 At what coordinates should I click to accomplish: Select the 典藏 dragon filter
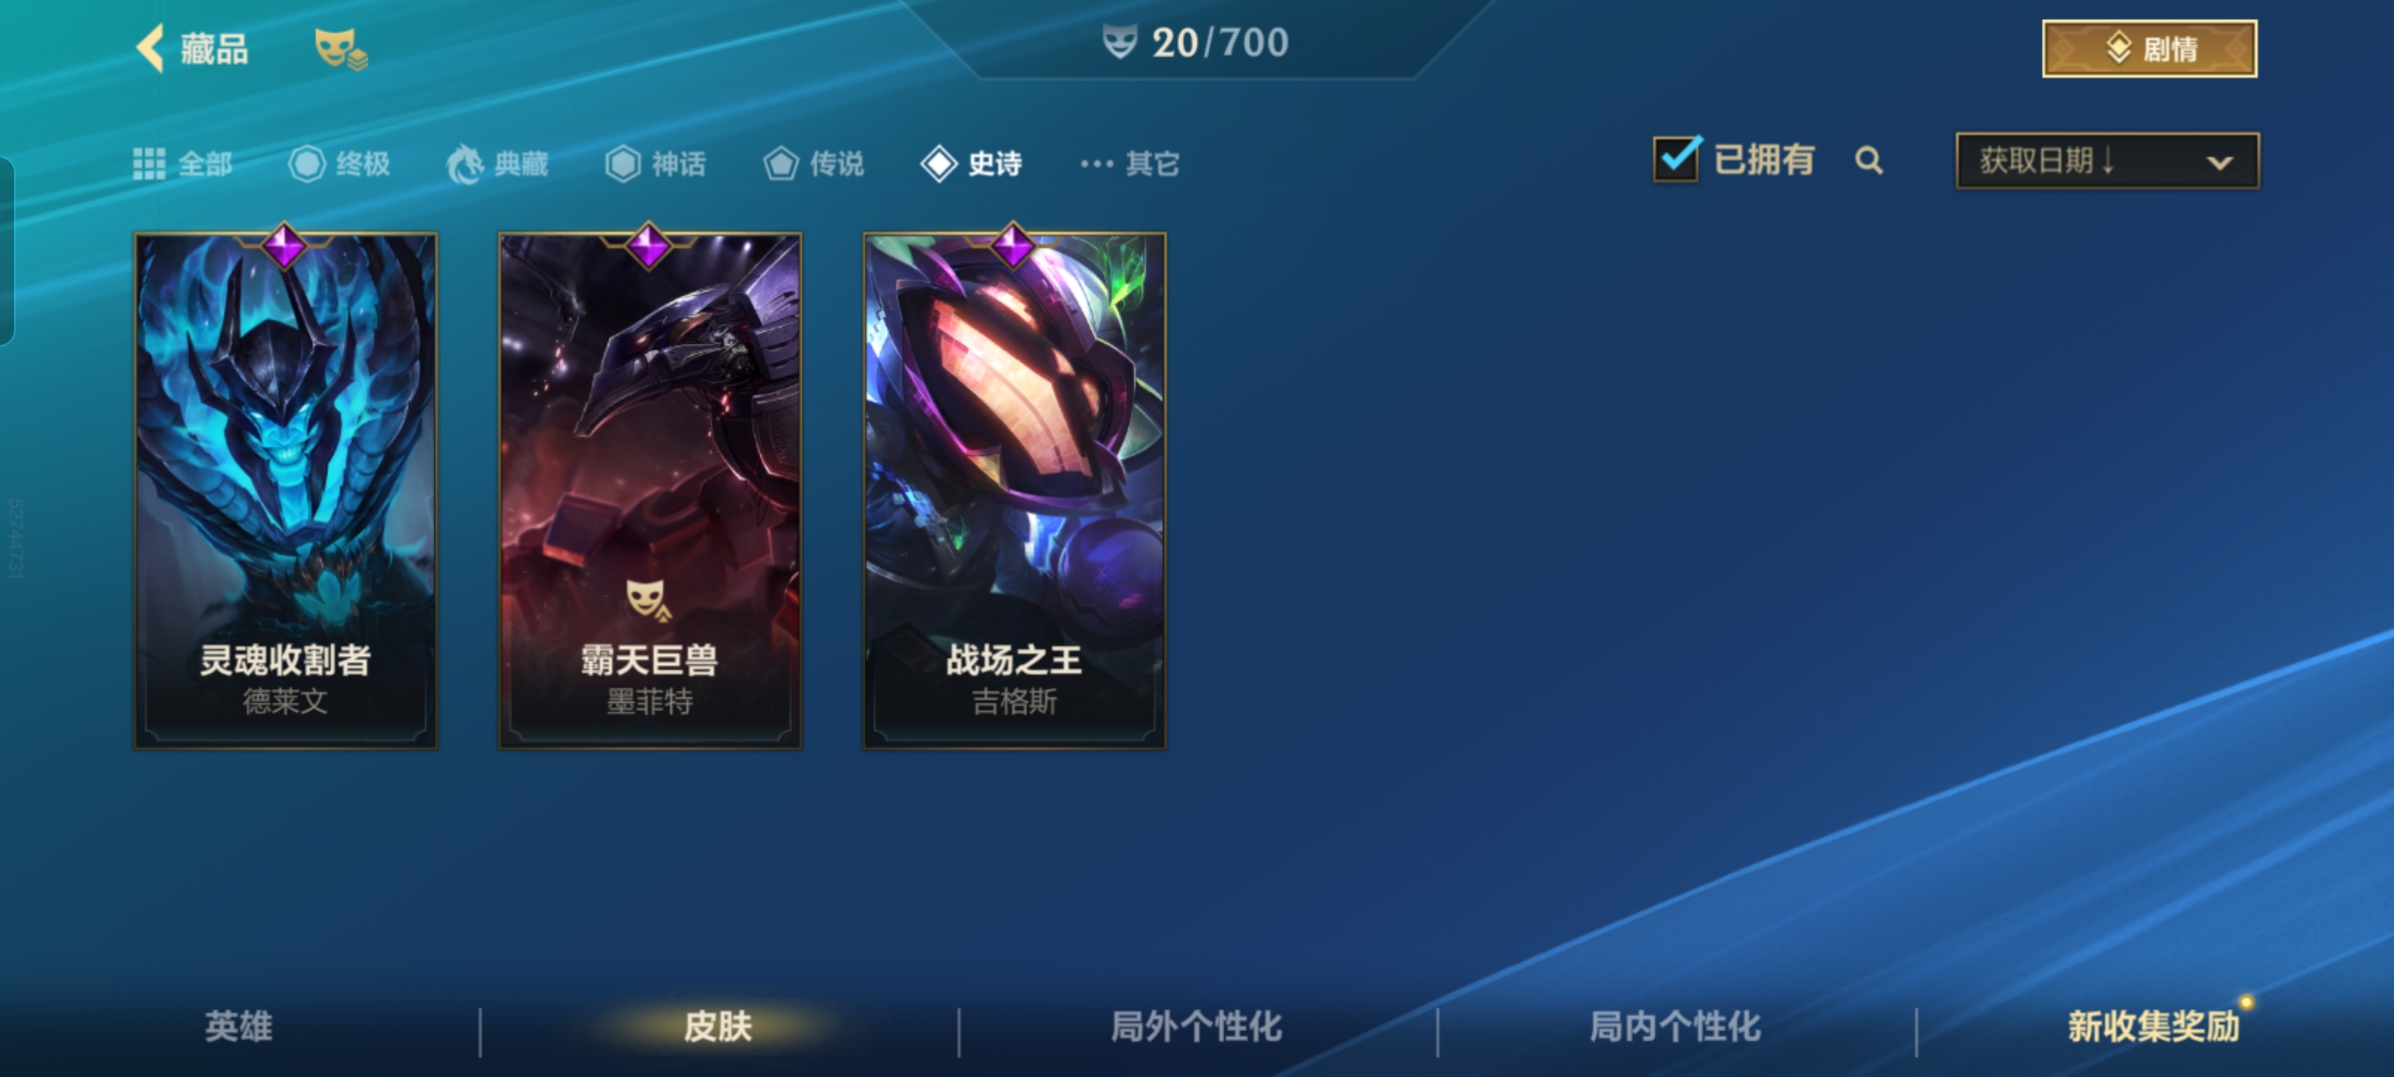tap(497, 164)
